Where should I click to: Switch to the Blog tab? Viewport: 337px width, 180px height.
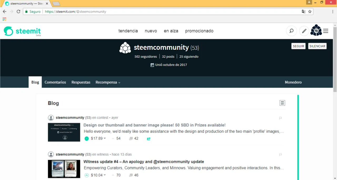pyautogui.click(x=35, y=82)
